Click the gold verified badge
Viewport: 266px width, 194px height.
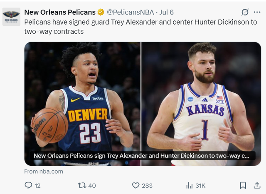tap(101, 12)
